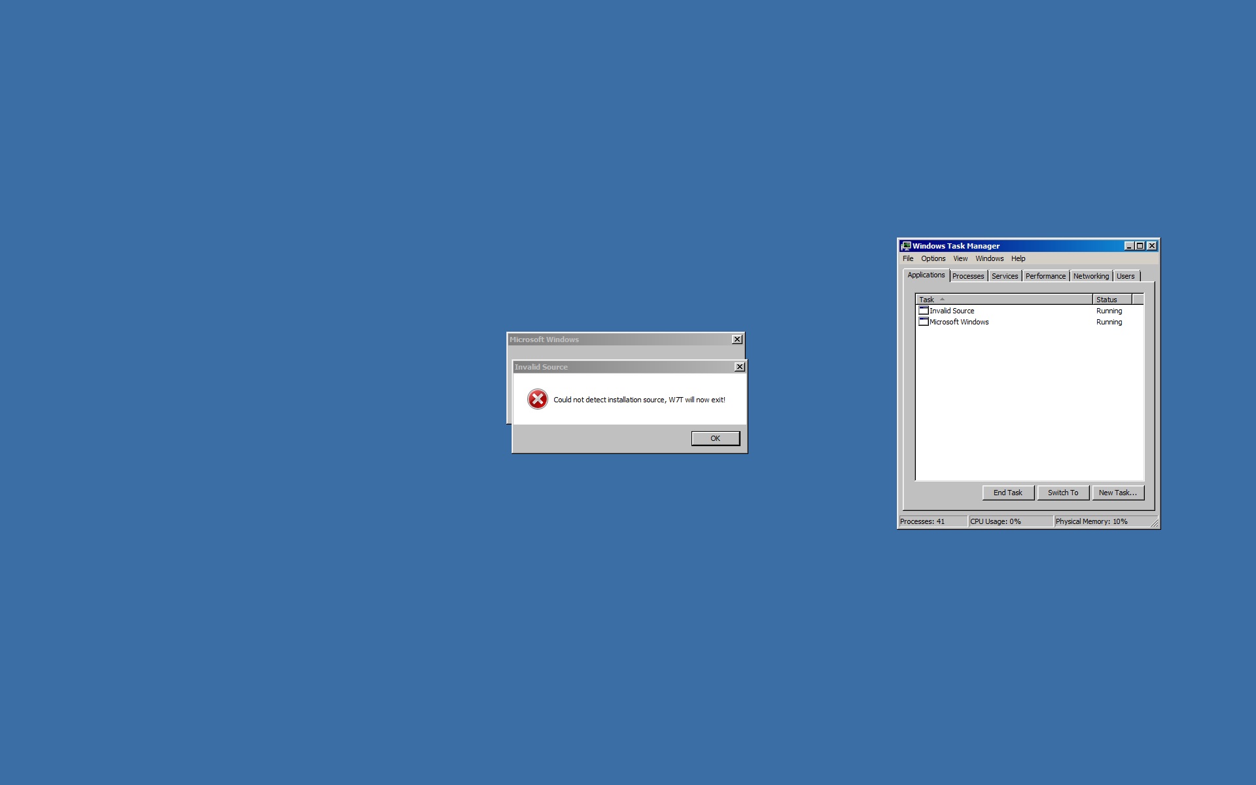
Task: Click the Invalid Source task window icon
Action: pos(924,311)
